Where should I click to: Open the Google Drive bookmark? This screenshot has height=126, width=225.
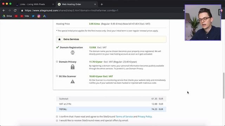pyautogui.click(x=7, y=16)
